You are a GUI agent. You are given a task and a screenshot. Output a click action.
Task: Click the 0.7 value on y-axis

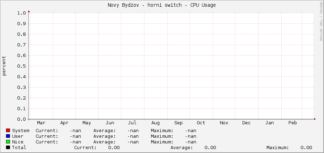21,45
